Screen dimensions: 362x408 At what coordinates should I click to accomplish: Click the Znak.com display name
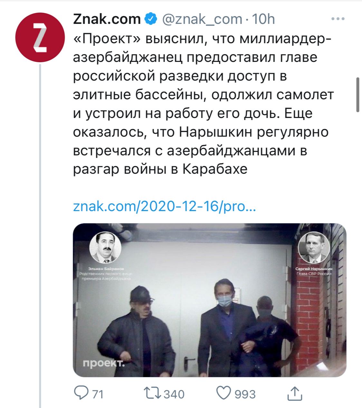(x=107, y=19)
